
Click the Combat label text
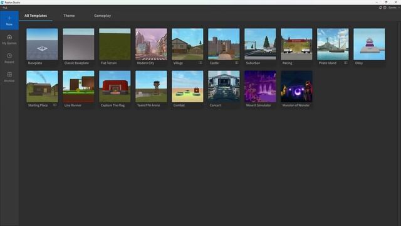(x=179, y=105)
